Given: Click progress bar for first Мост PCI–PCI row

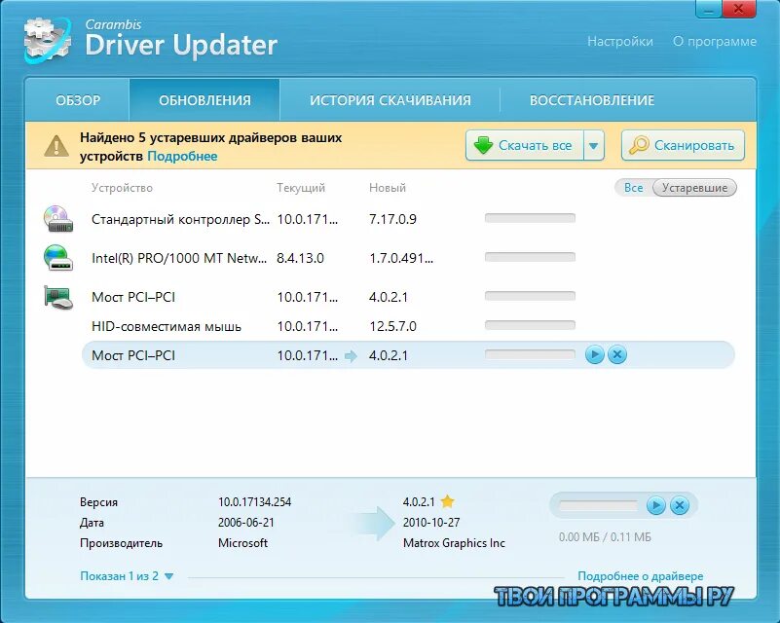Looking at the screenshot, I should pos(530,296).
